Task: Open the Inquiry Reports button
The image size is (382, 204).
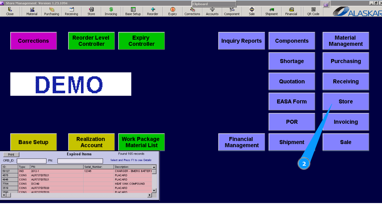Action: pos(242,41)
